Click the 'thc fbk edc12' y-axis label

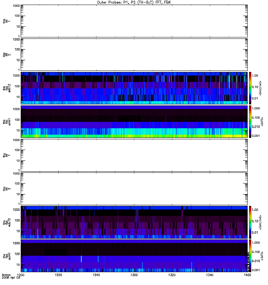click(x=7, y=222)
